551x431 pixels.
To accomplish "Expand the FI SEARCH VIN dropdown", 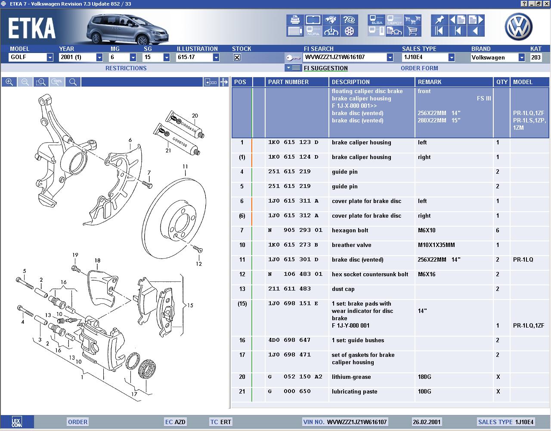I will coord(390,57).
